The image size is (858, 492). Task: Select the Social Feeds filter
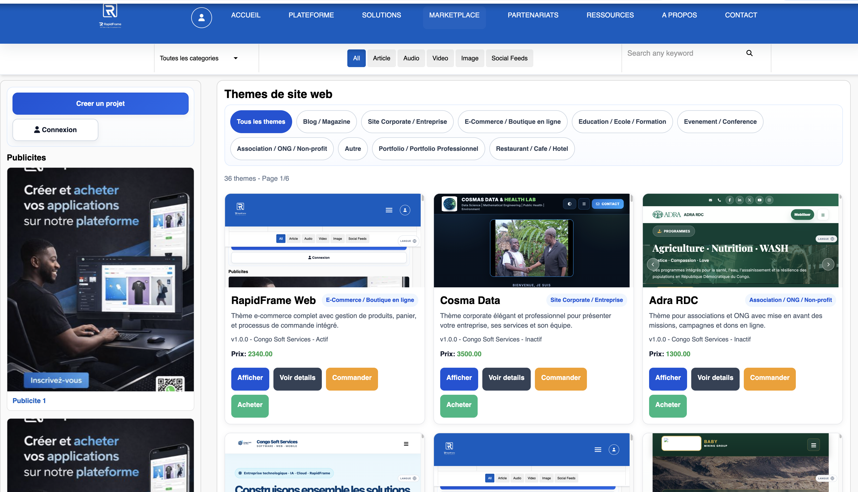pyautogui.click(x=509, y=58)
